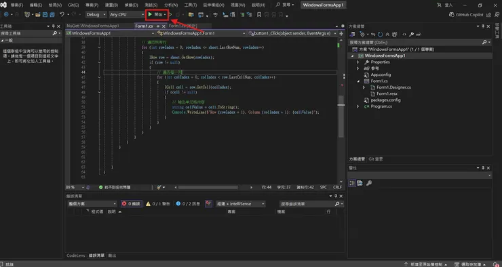This screenshot has height=267, width=502.
Task: Expand the Properties node in Solution Explorer
Action: (x=358, y=62)
